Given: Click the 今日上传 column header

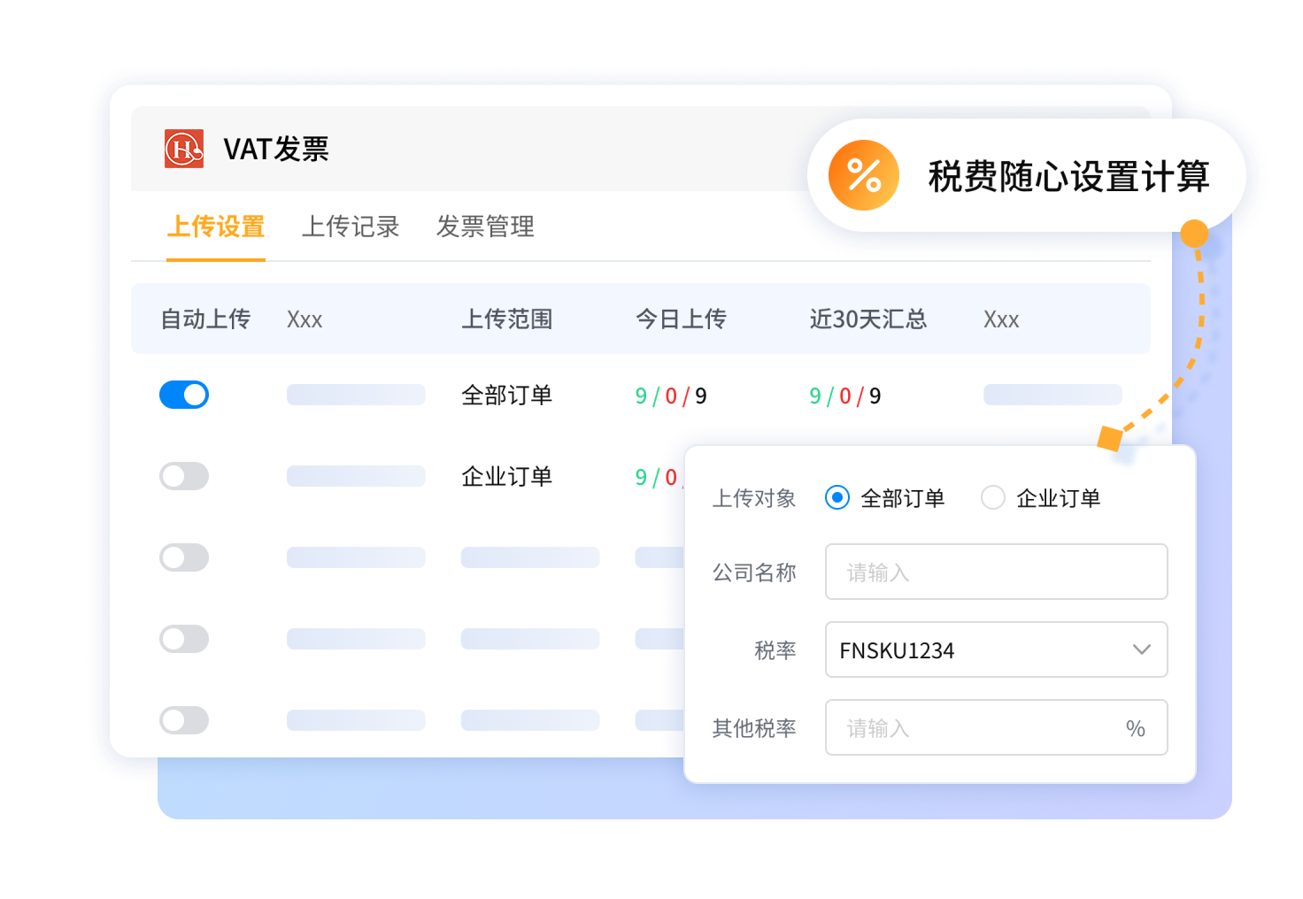Looking at the screenshot, I should (x=681, y=319).
